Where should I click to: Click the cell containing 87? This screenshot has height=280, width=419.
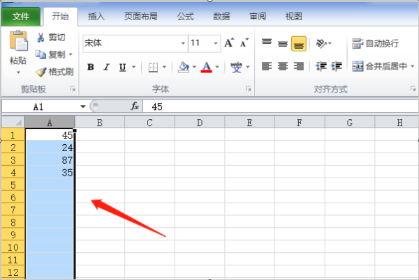click(50, 160)
